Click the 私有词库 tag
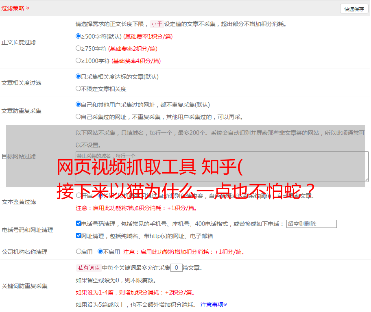371x312 pixels. (x=89, y=268)
